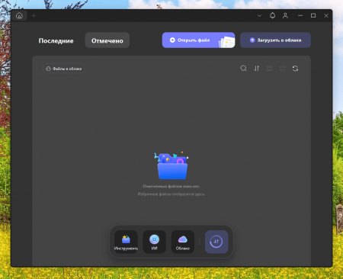
Task: Open the ИИ assistant icon
Action: pos(155,242)
